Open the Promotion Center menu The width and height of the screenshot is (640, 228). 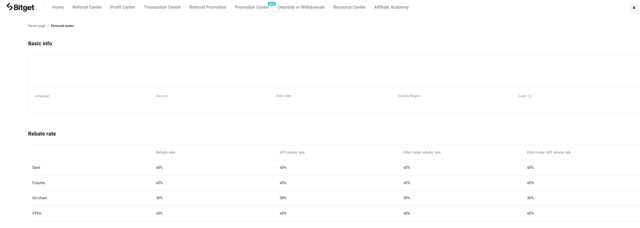[252, 7]
